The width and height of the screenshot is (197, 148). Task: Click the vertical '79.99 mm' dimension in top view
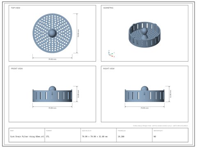[78, 33]
